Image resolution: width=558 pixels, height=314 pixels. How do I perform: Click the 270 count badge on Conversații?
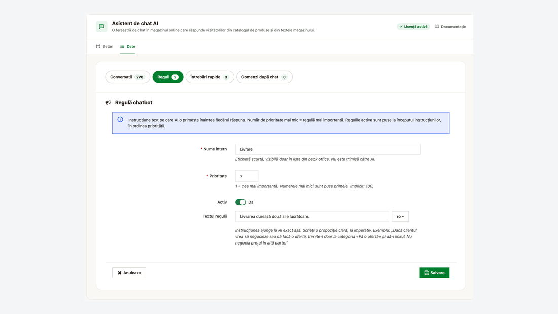coord(140,77)
